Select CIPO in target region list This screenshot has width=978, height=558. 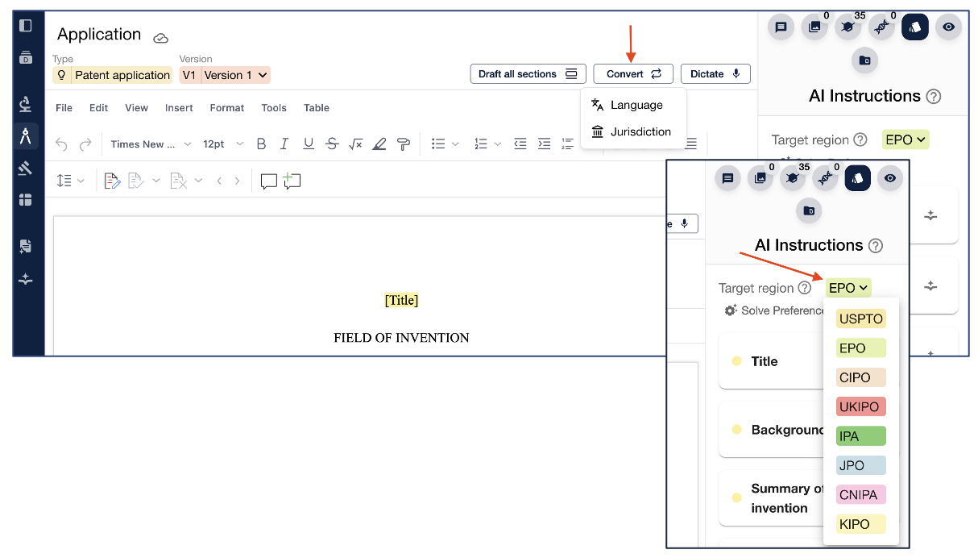[861, 377]
